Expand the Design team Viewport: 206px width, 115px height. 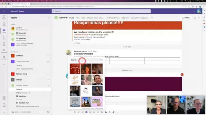[x=19, y=80]
